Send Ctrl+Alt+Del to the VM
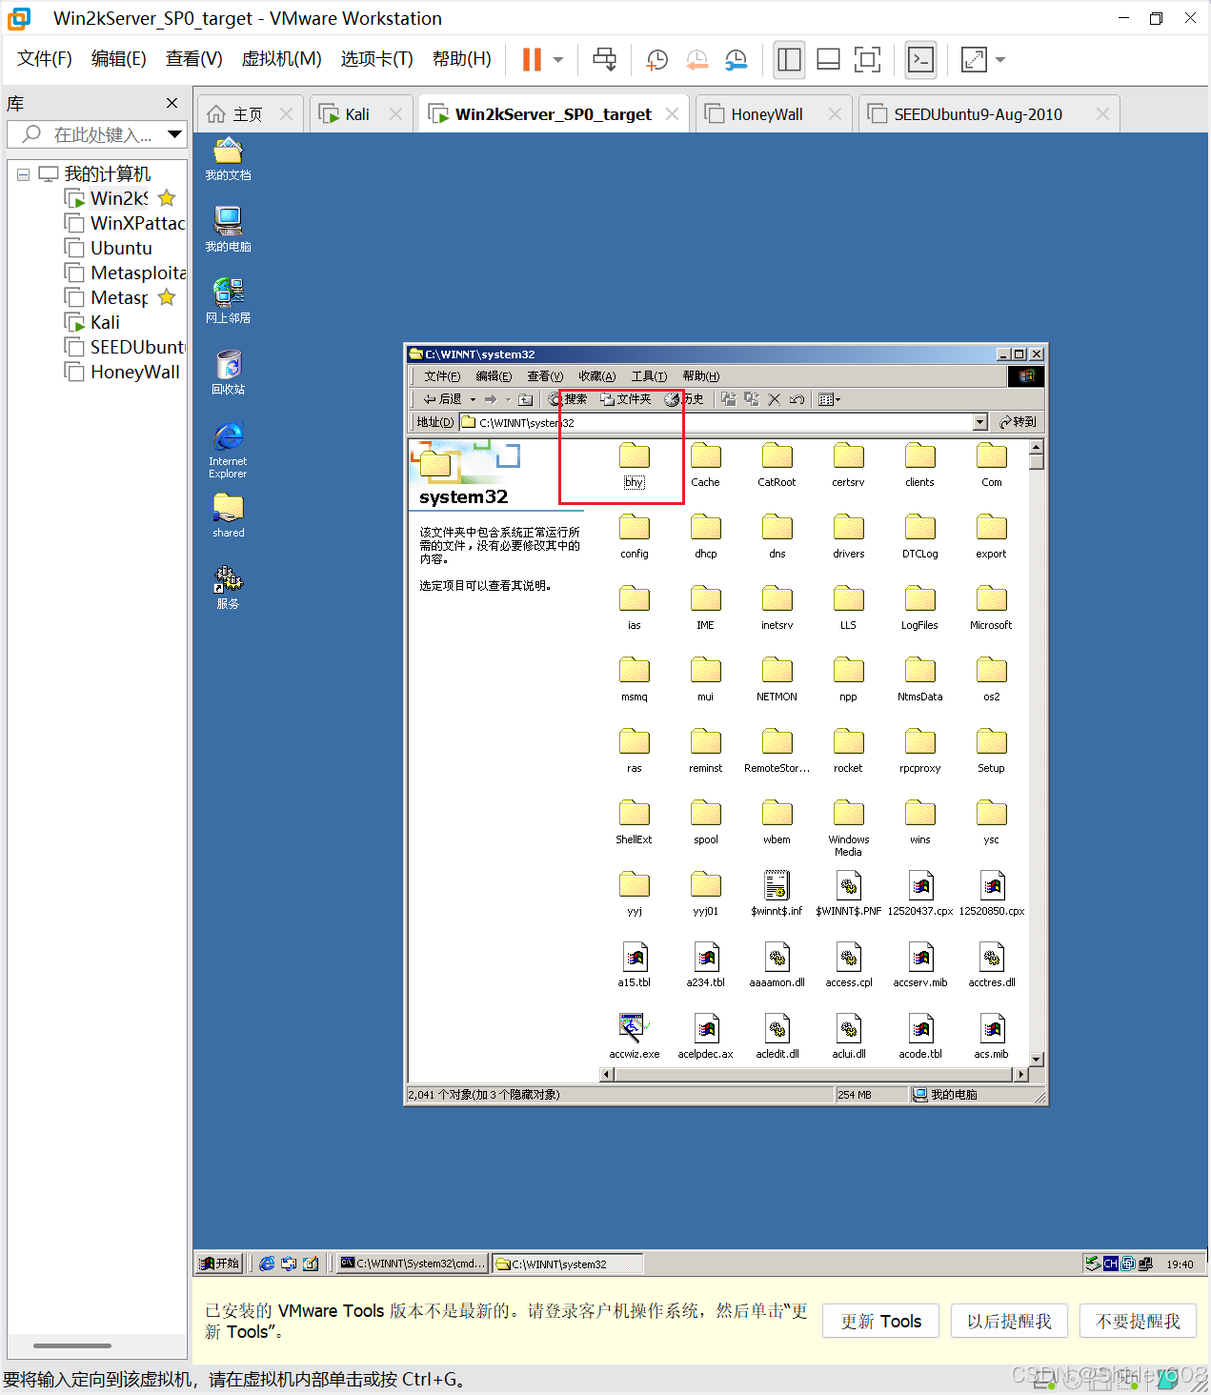 point(604,60)
